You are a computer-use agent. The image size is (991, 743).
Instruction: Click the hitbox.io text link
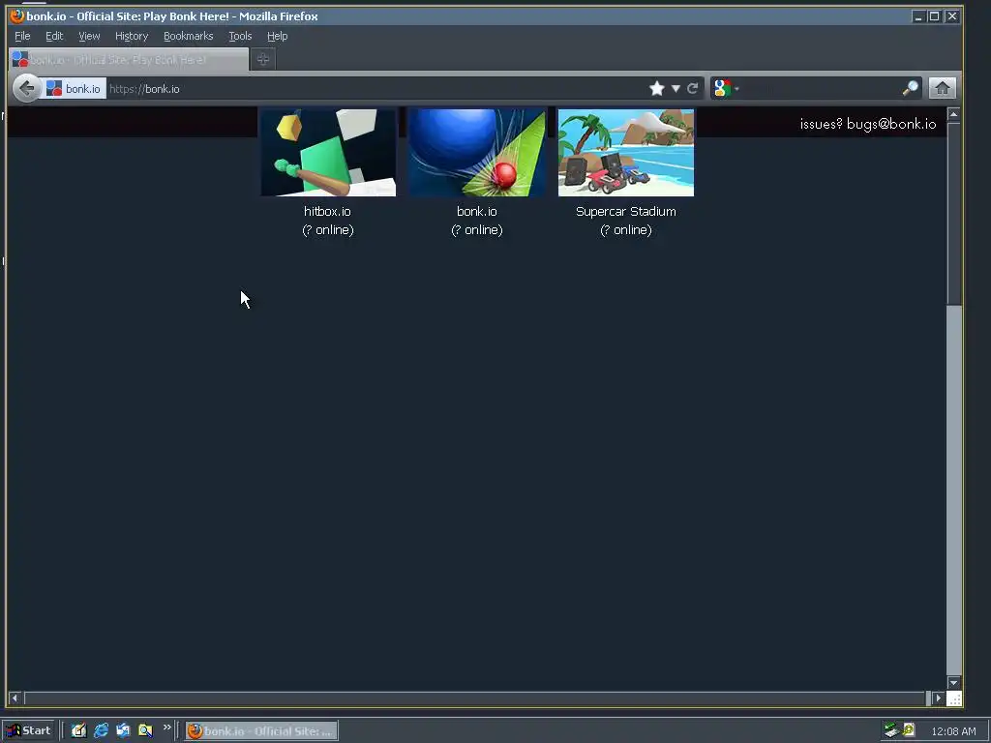327,212
